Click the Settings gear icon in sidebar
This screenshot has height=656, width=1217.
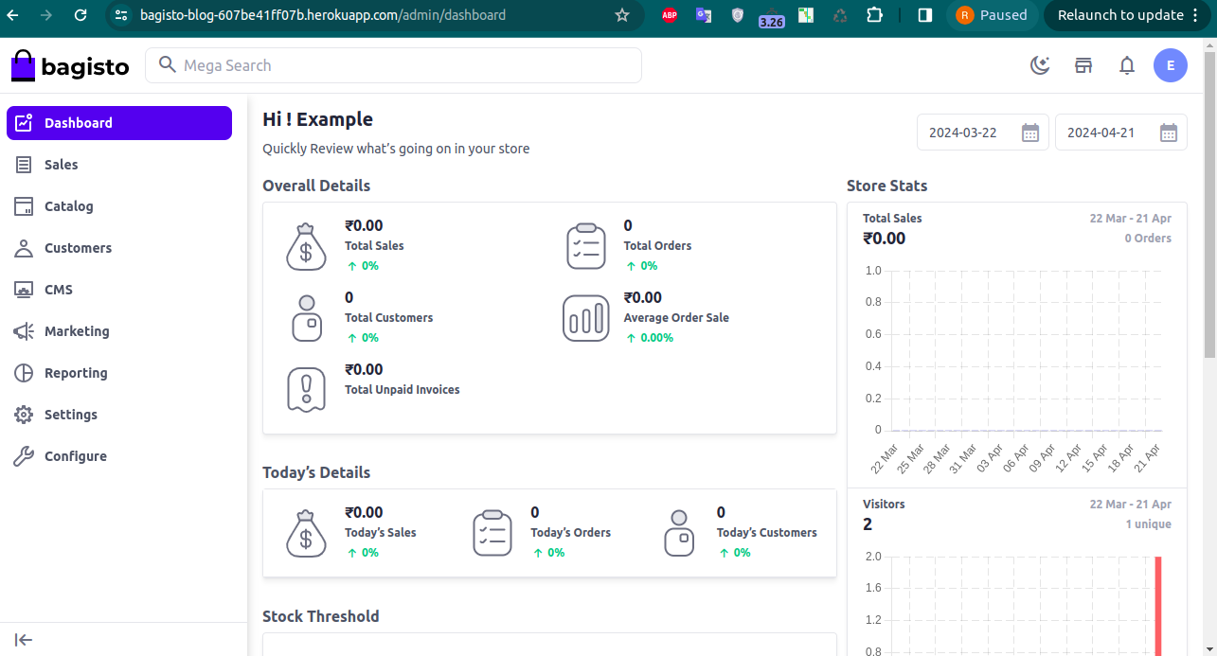click(x=25, y=415)
